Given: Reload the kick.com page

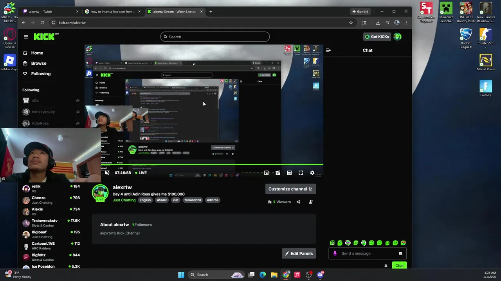Looking at the screenshot, I should point(42,23).
